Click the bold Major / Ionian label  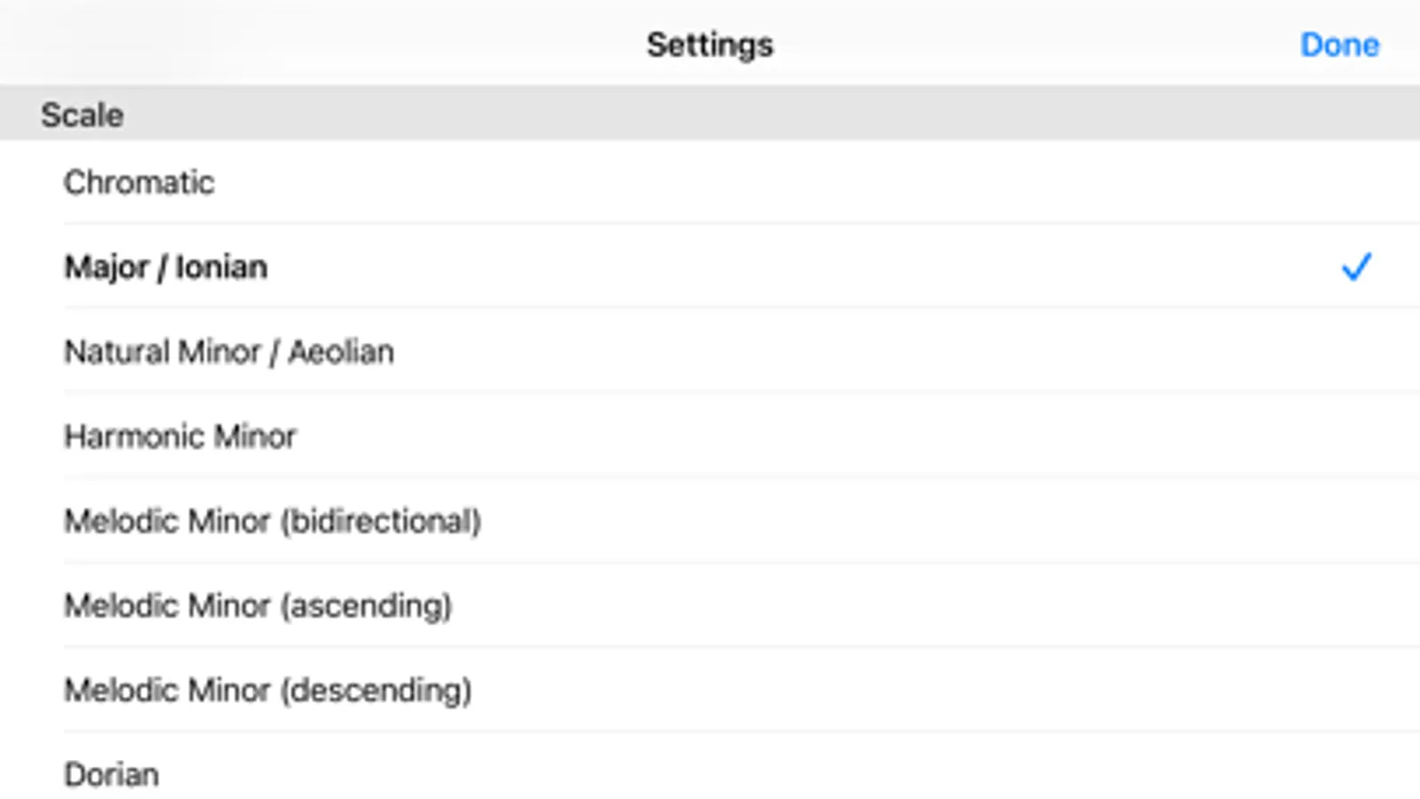[166, 266]
